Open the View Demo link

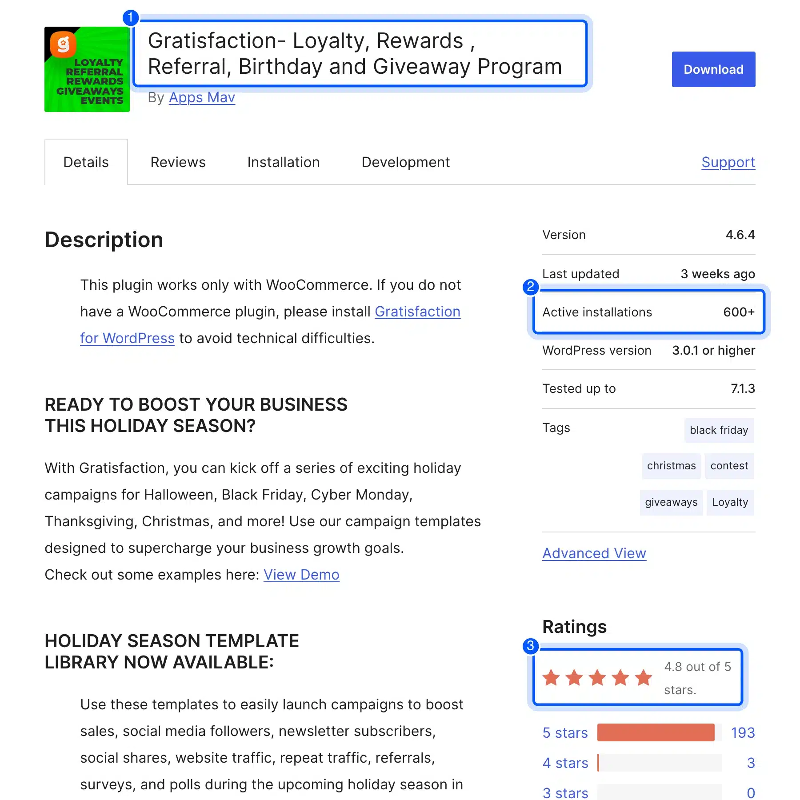(301, 575)
